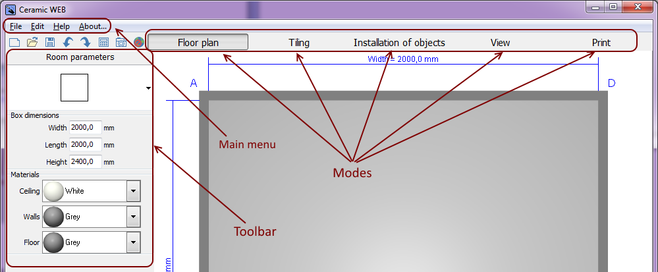Click the globe with red prohibition icon
Image resolution: width=658 pixels, height=272 pixels.
(139, 43)
